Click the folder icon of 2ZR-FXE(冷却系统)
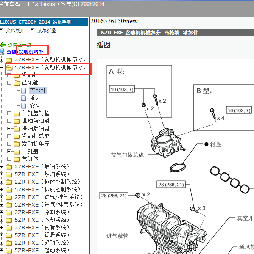254x254 pixels. point(9,213)
